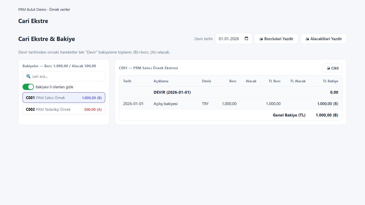Click the Tarih column header

tap(127, 81)
